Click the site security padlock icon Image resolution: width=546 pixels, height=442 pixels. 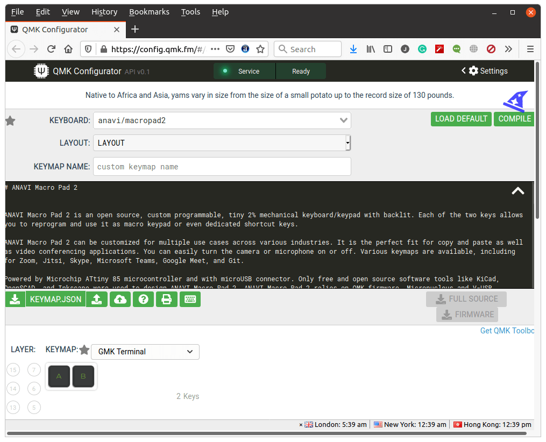click(x=103, y=49)
